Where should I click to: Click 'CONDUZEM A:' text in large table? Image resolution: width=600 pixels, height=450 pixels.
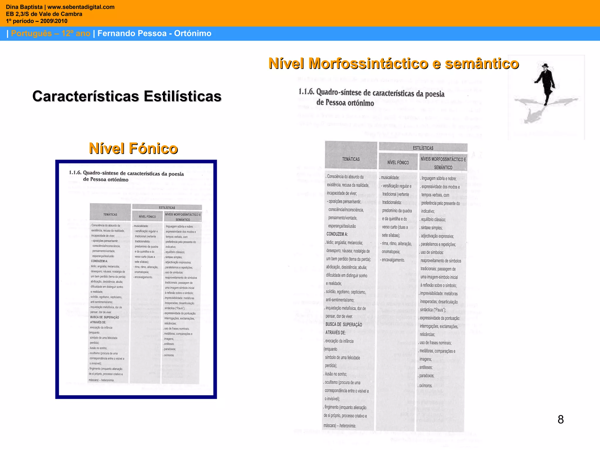point(337,234)
